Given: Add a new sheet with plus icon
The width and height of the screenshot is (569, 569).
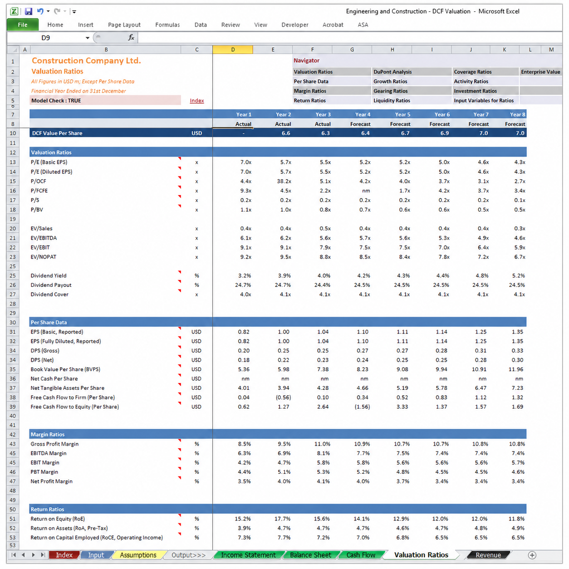Looking at the screenshot, I should (x=532, y=555).
